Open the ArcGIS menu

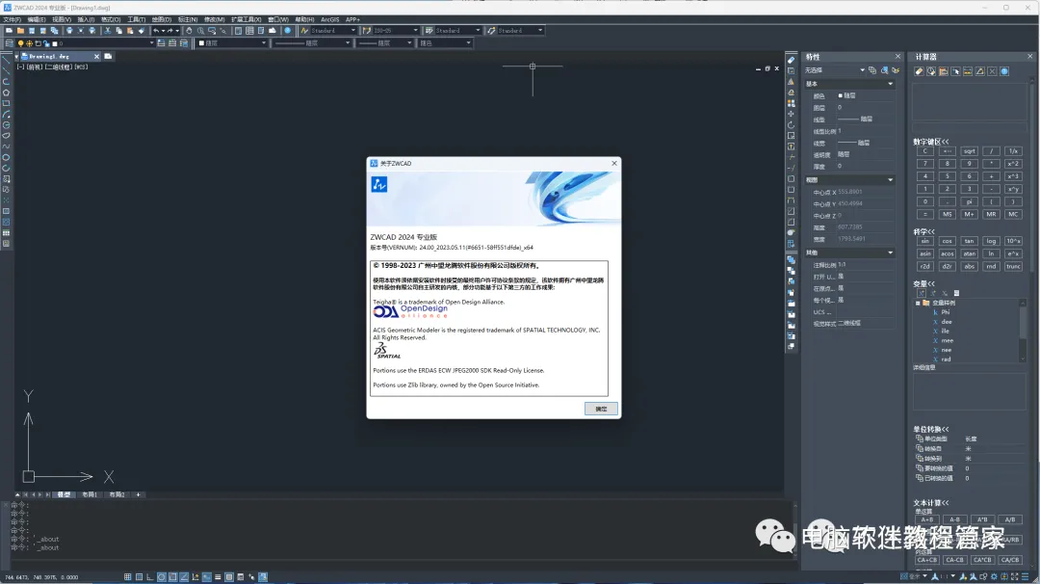pyautogui.click(x=329, y=19)
